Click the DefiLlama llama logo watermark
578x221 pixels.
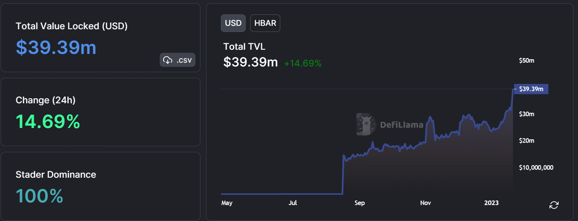(x=366, y=124)
